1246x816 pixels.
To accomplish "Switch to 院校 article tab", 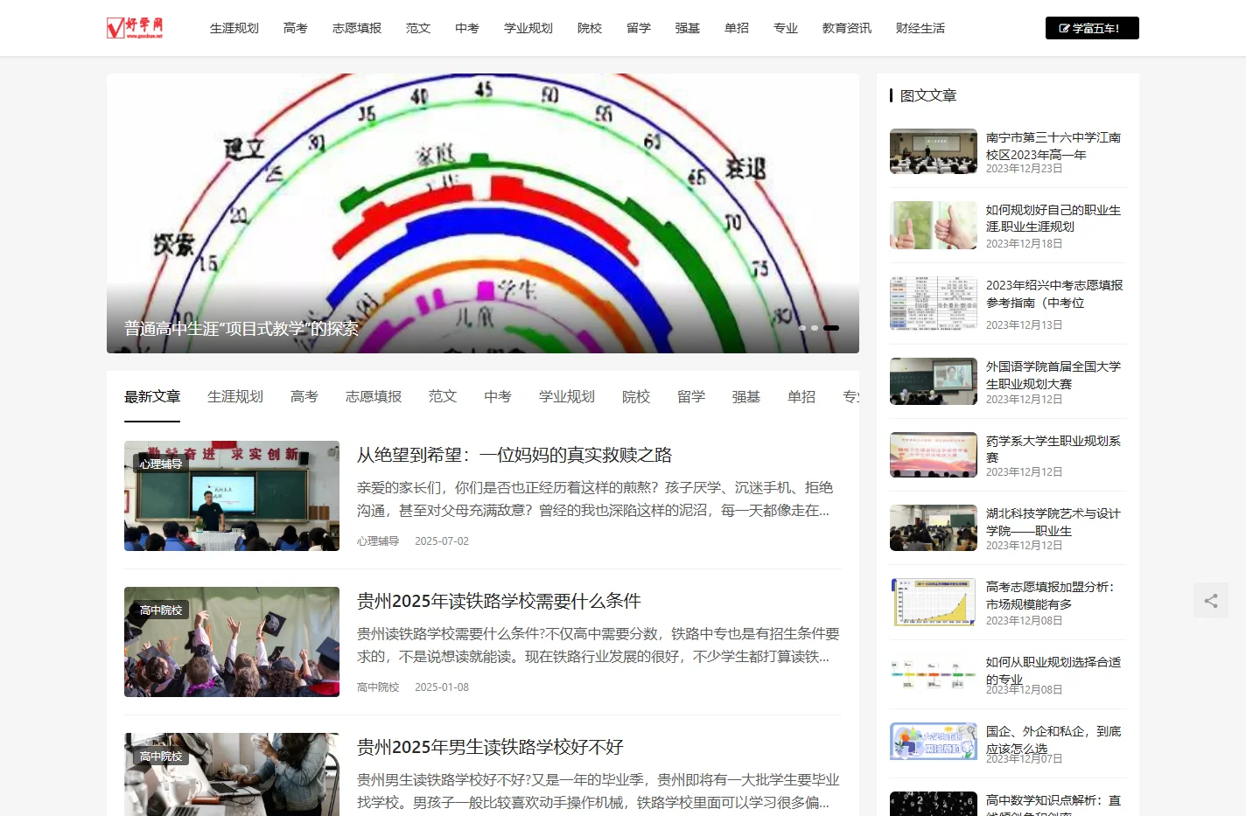I will click(636, 396).
